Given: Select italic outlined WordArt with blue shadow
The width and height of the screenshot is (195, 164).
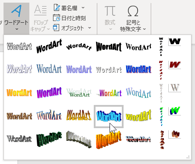Looking at the screenshot, I should point(19,69).
